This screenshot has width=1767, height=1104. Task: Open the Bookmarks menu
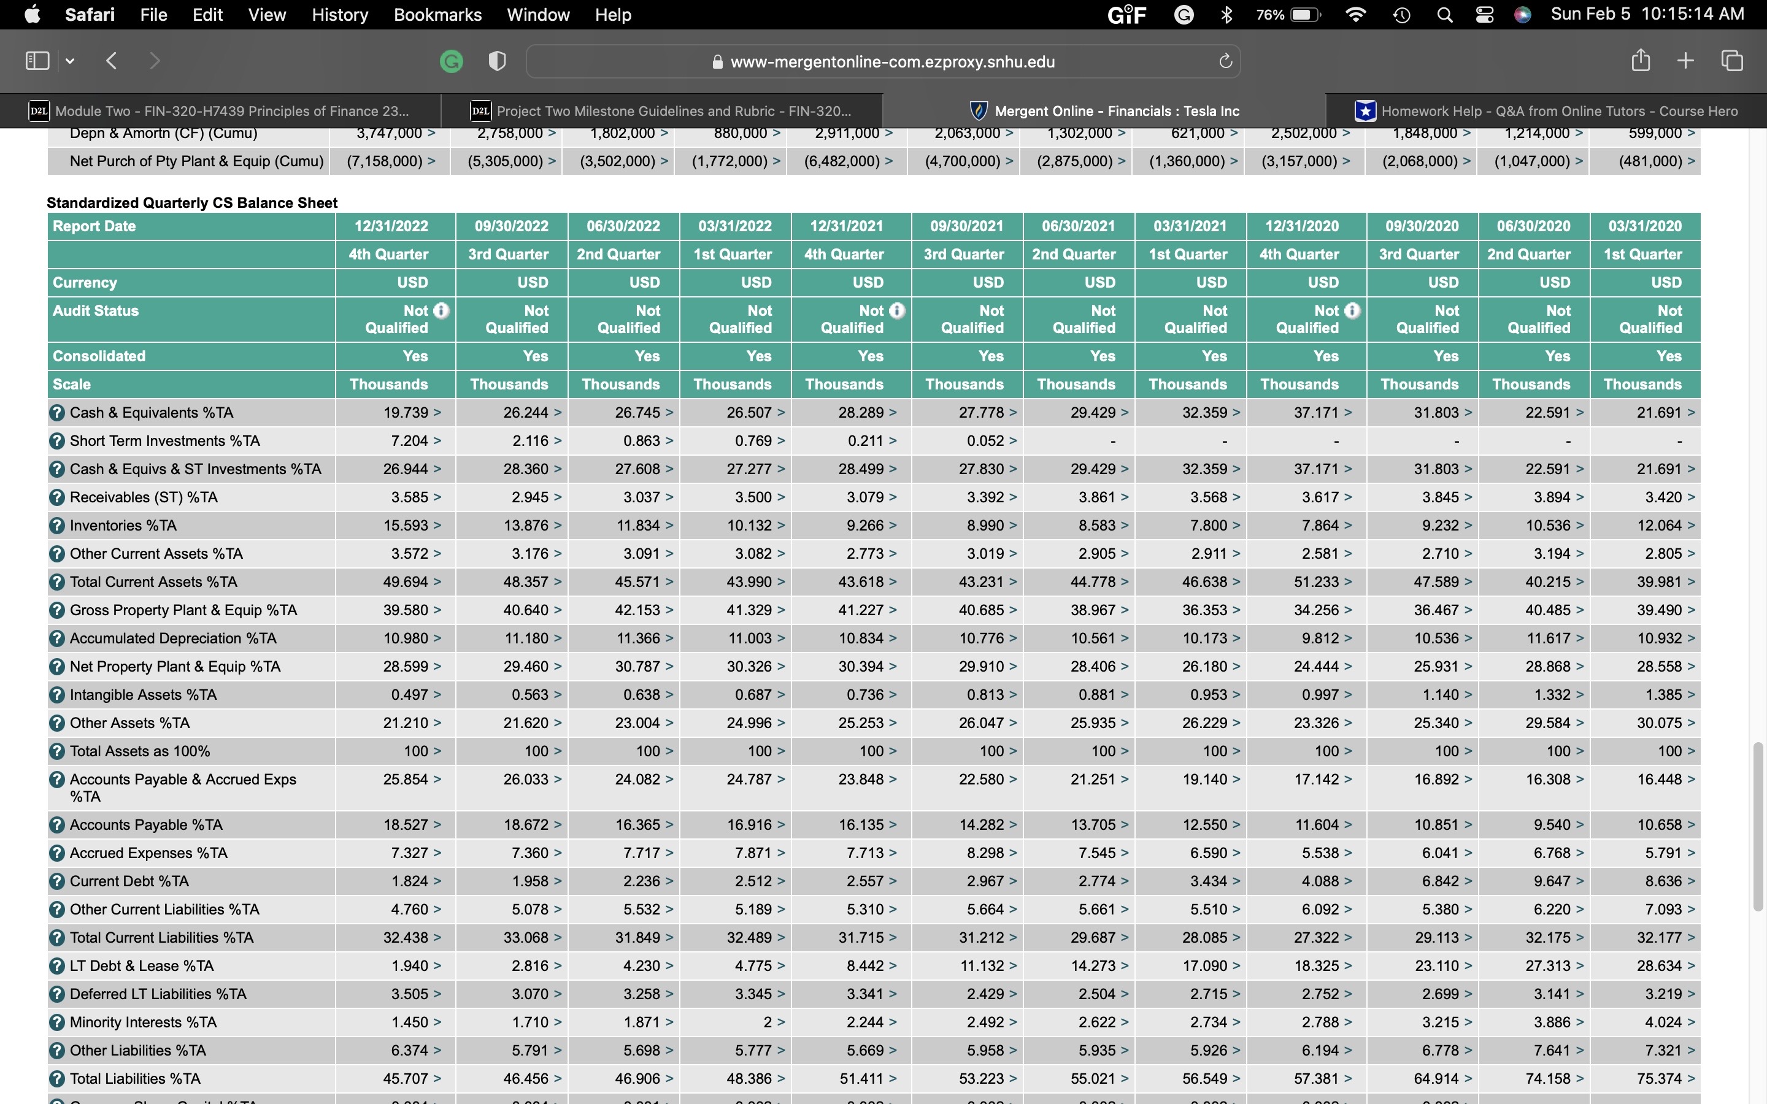(437, 15)
